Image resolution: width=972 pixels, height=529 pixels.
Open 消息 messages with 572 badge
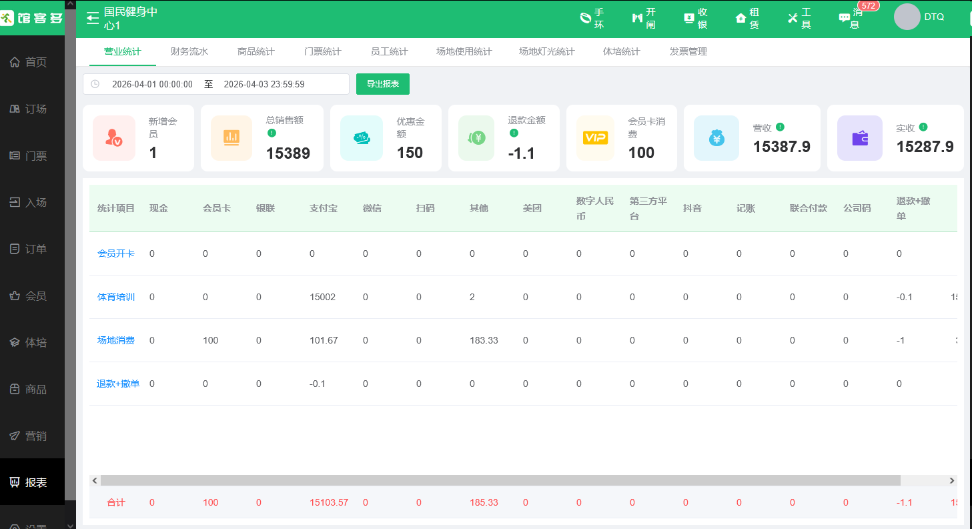coord(850,18)
